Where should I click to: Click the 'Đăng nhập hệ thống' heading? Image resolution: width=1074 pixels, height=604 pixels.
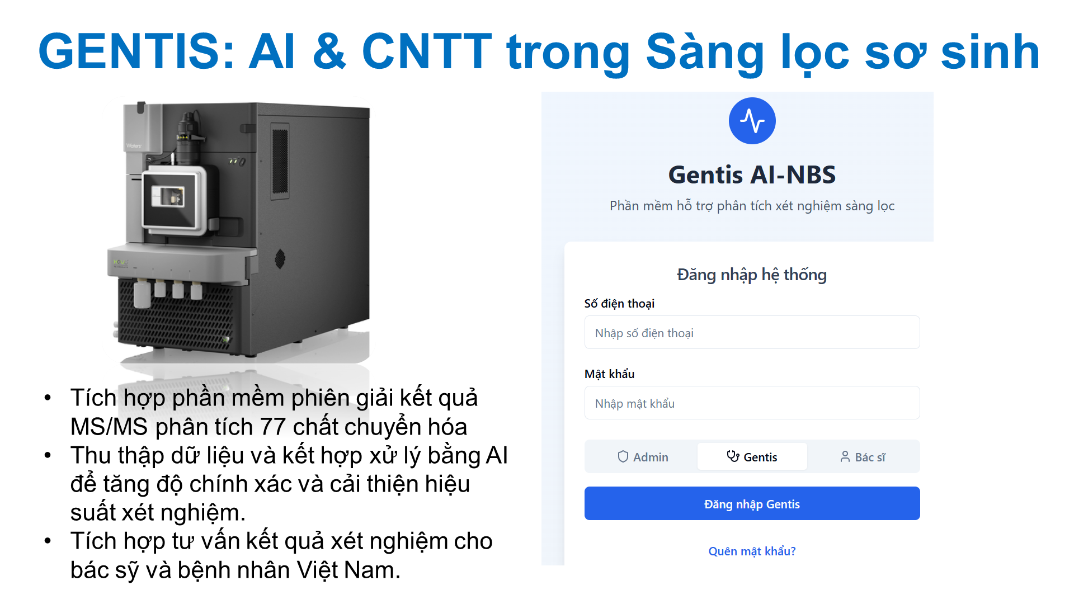tap(752, 275)
